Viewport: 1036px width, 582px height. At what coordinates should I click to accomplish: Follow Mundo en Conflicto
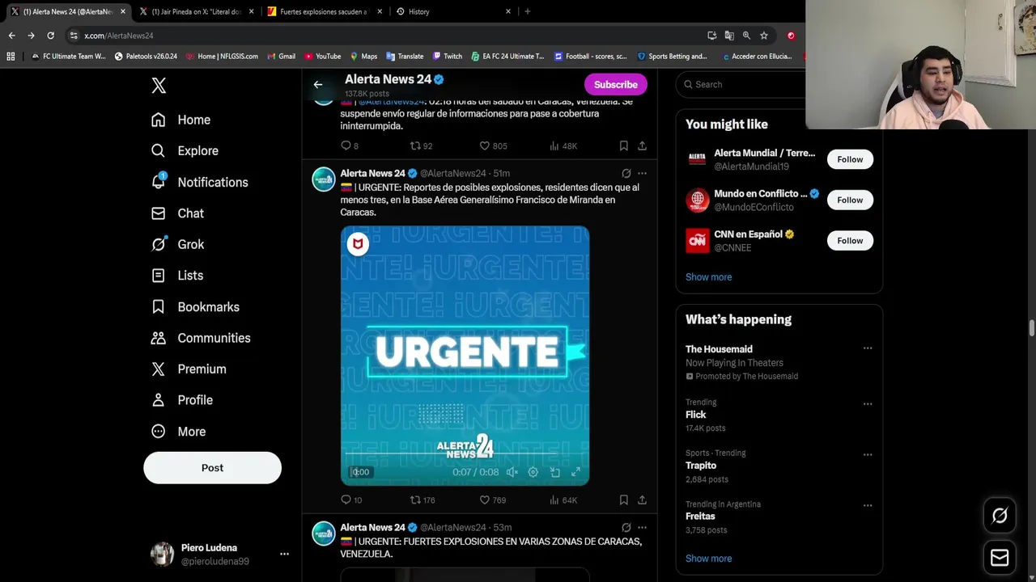tap(850, 200)
